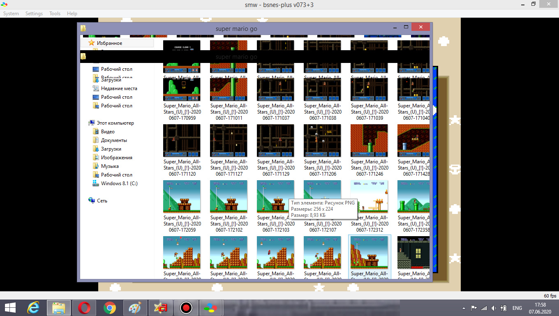This screenshot has width=559, height=316.
Task: Select the thumbnail of screenshot 0607-170959
Action: click(x=182, y=89)
